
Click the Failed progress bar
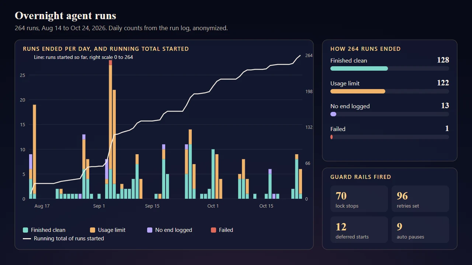pyautogui.click(x=390, y=137)
